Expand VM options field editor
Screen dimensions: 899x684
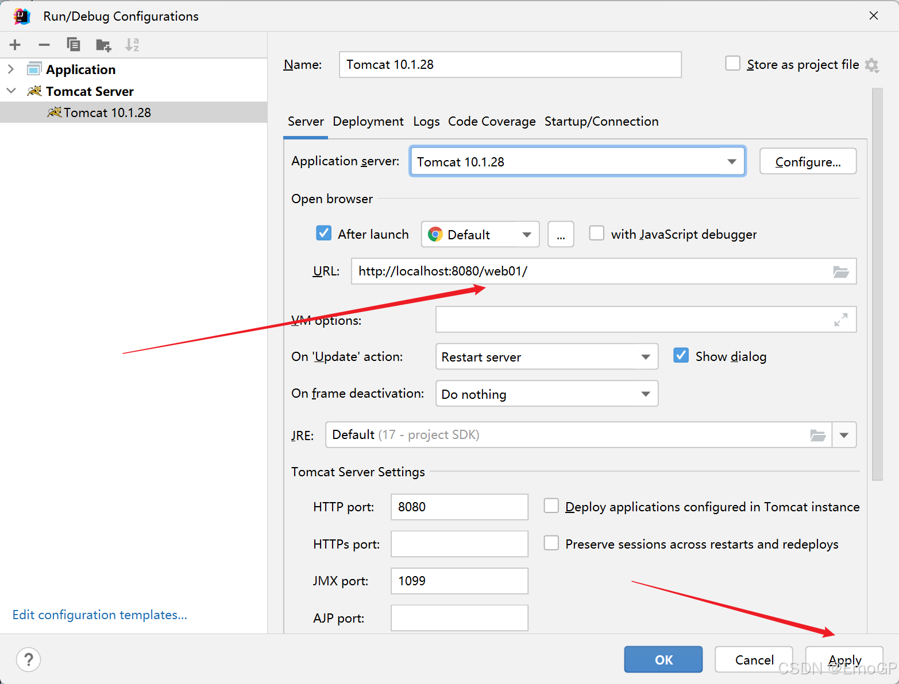tap(841, 320)
